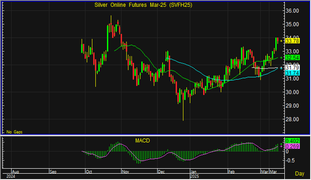The height and width of the screenshot is (180, 311).
Task: Click the white horizontal line near 31.79
Action: point(265,68)
